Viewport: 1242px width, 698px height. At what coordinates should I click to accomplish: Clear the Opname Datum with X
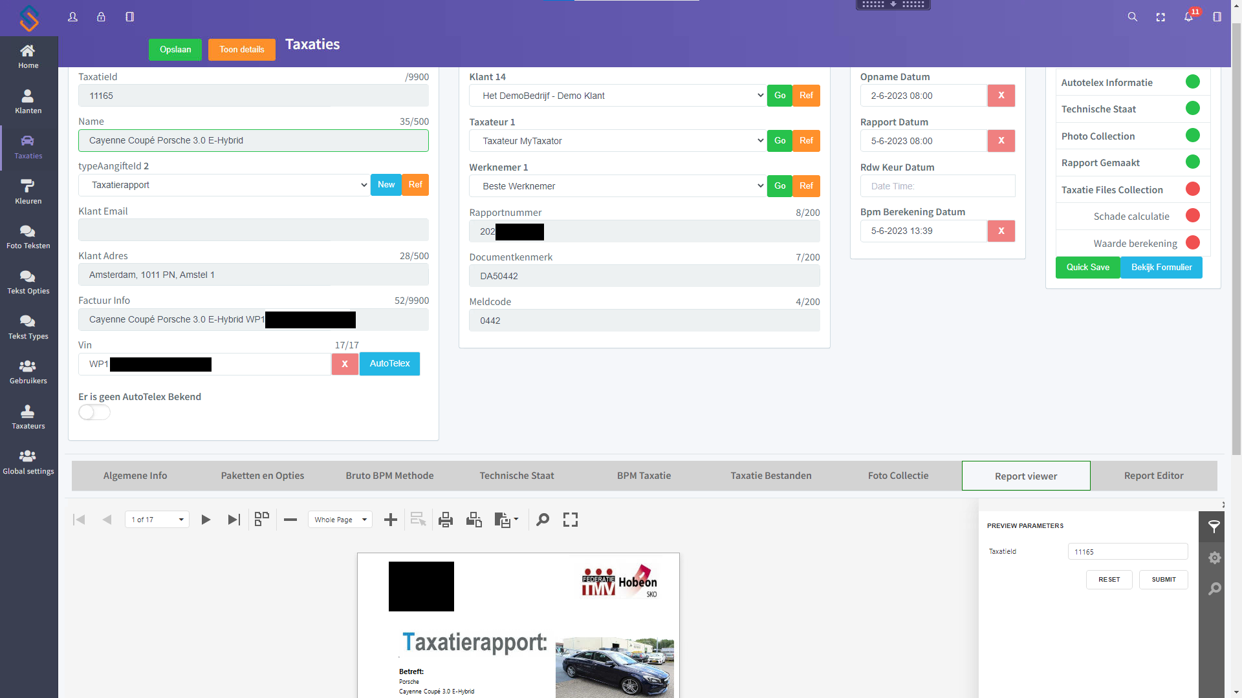1001,96
